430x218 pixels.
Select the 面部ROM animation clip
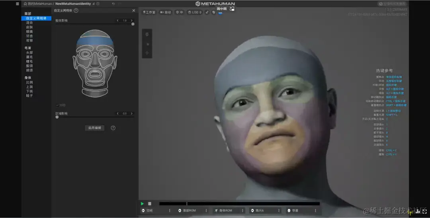coord(190,210)
